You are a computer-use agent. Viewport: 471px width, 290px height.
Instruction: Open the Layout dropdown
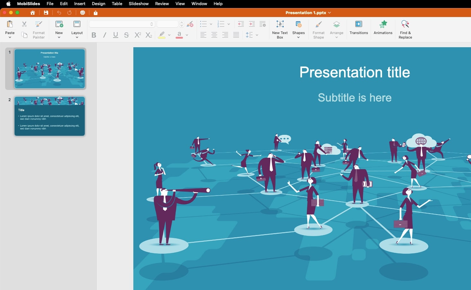[x=77, y=29]
